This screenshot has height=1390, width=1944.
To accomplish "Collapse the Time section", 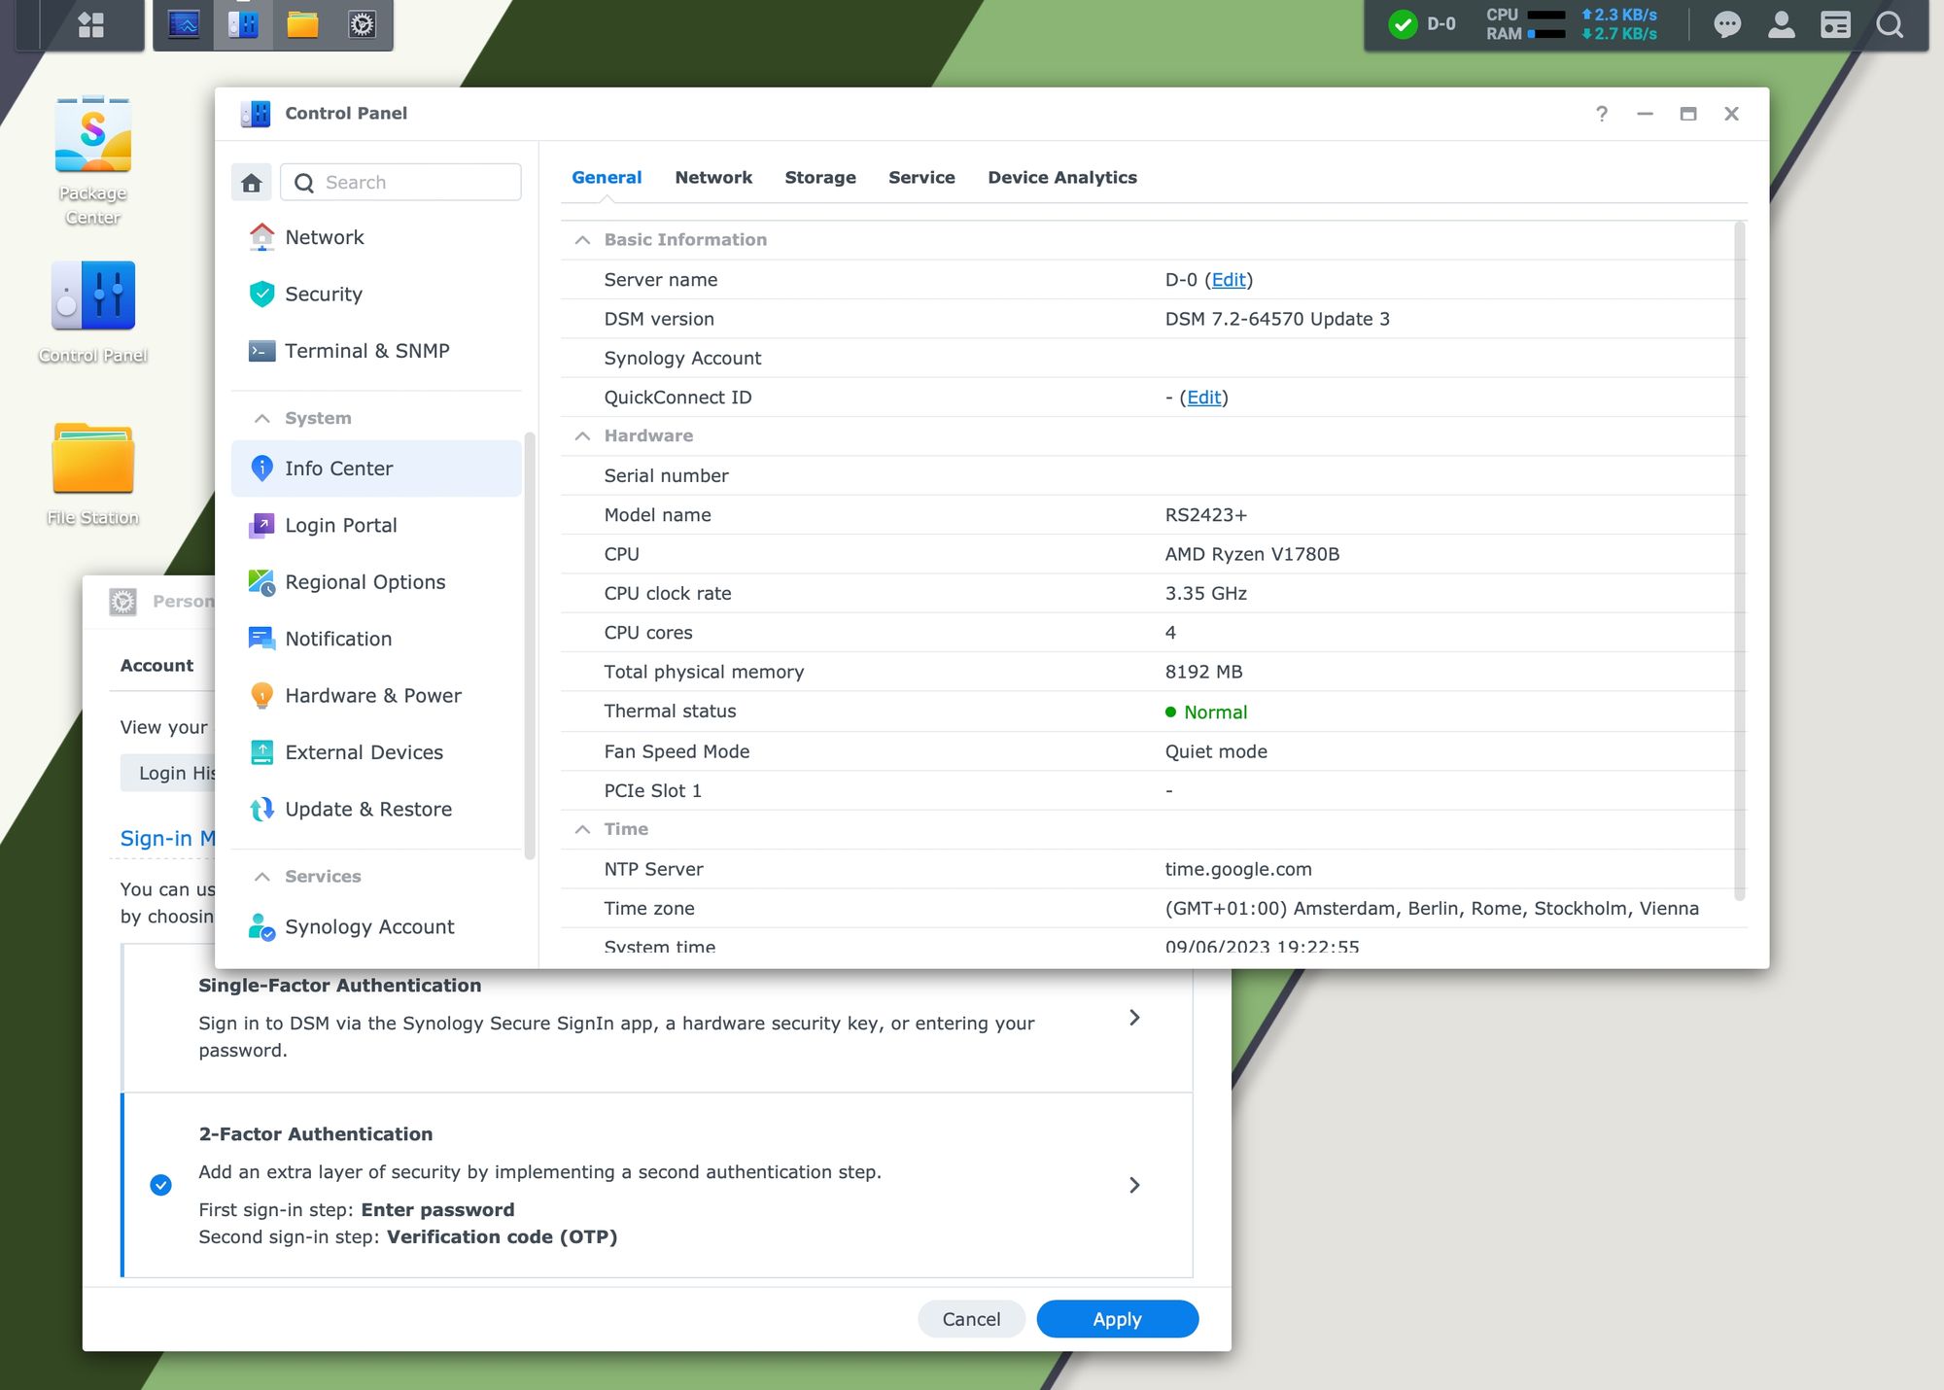I will (582, 829).
